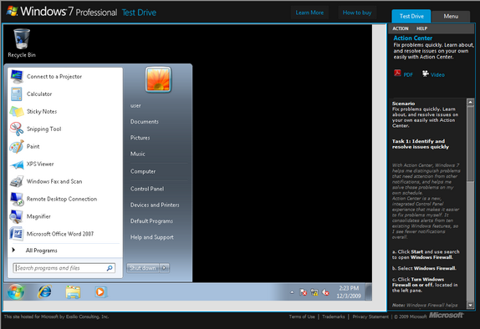Launch the Magnifier icon
The width and height of the screenshot is (480, 329).
pos(17,216)
